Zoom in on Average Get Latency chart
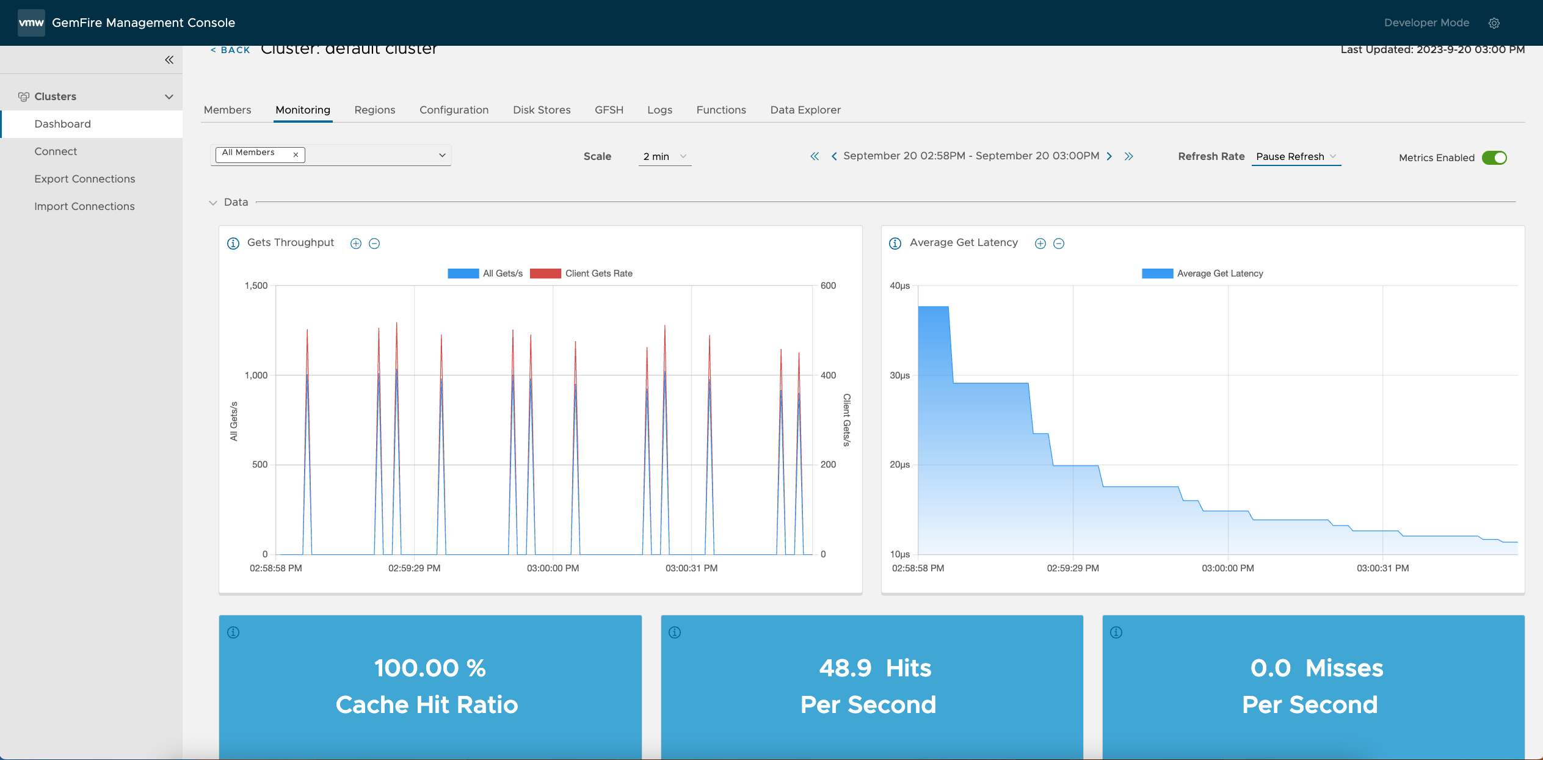This screenshot has height=760, width=1543. point(1040,244)
